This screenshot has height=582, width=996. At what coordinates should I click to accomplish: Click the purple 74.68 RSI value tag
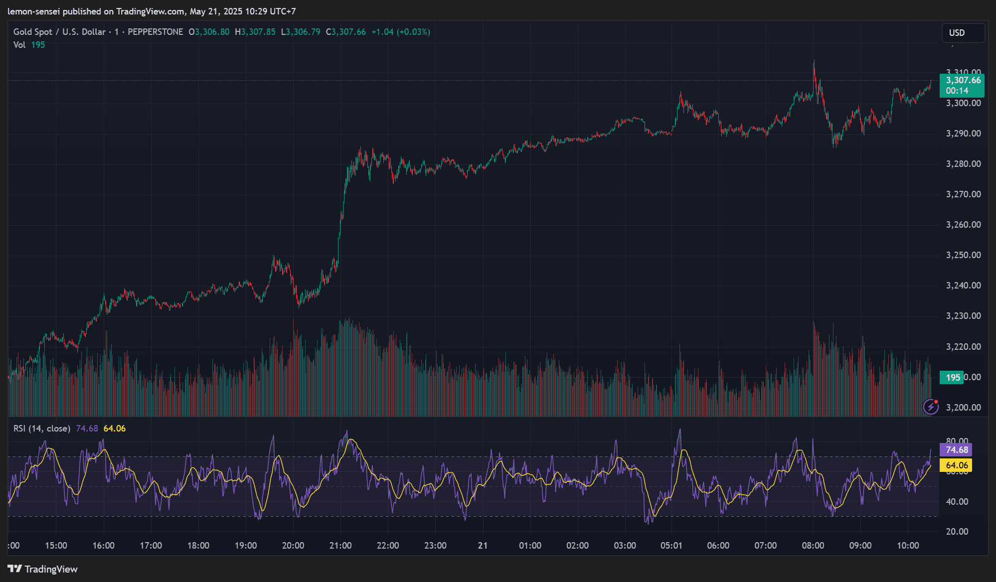click(956, 450)
